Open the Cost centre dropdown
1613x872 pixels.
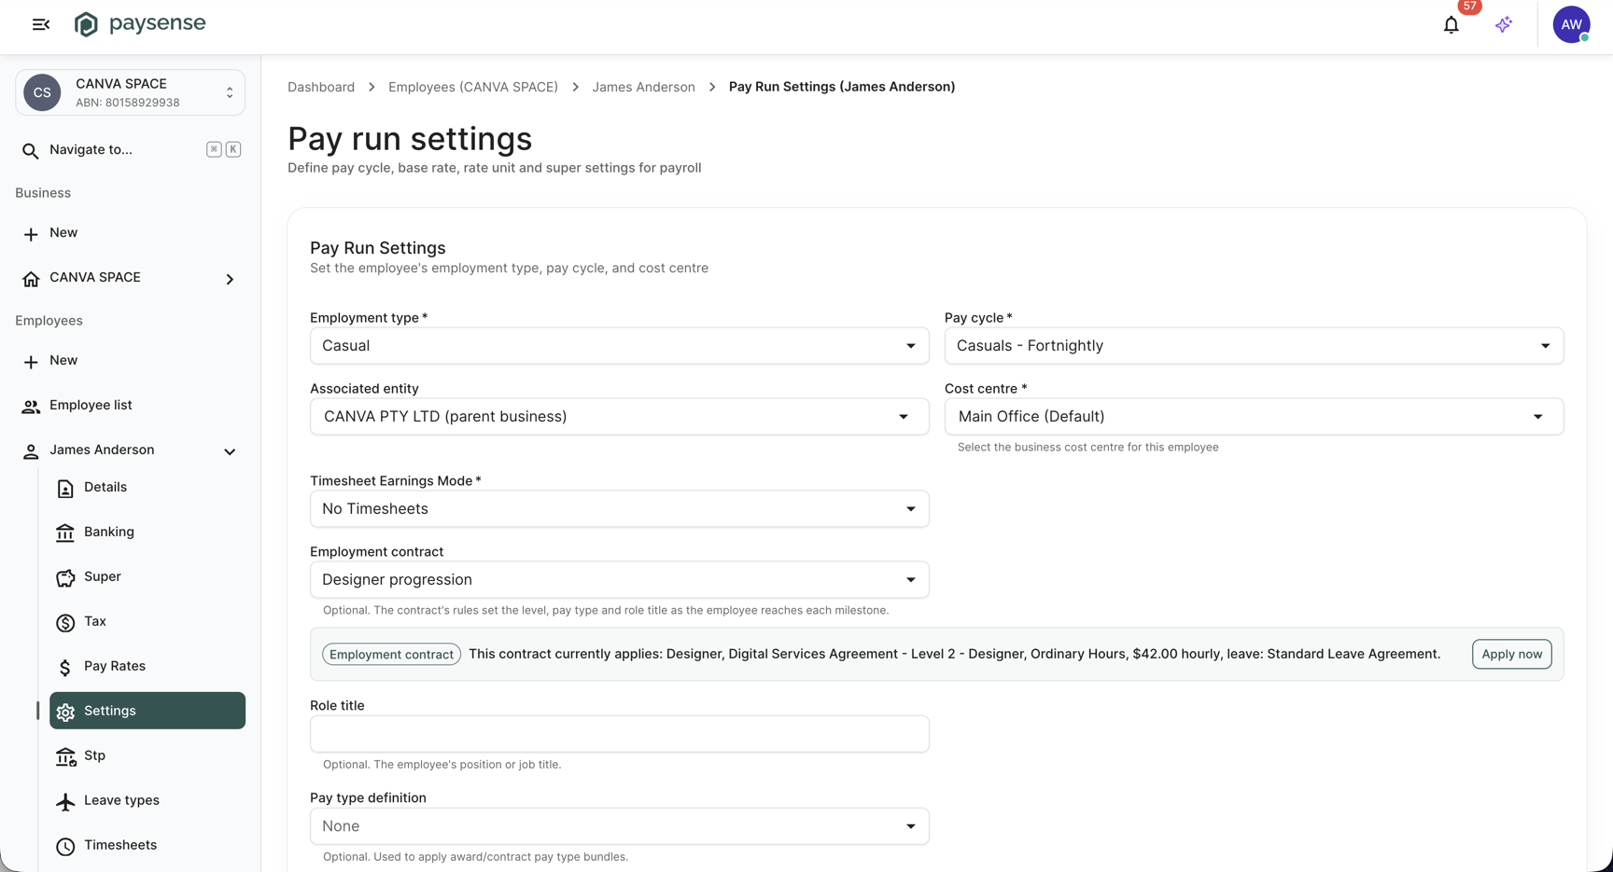point(1254,417)
